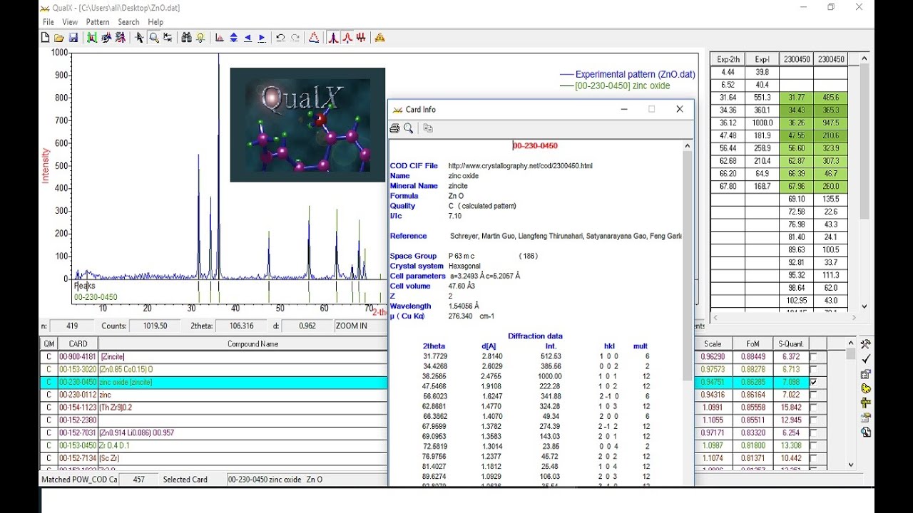
Task: Select card 00-900-4181 [Zincite] row
Action: (x=214, y=356)
